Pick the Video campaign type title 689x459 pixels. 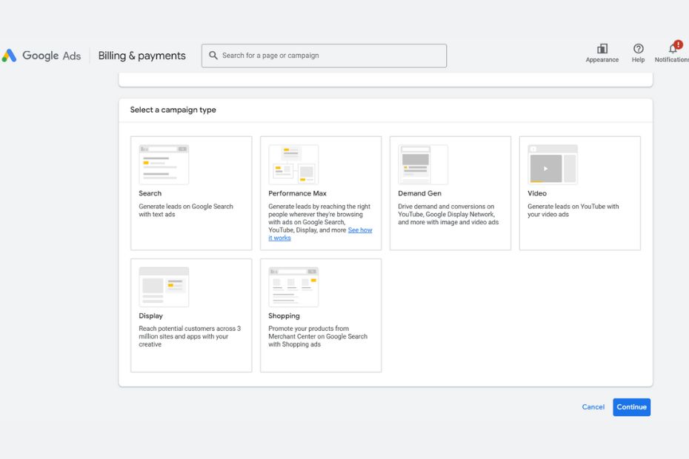click(x=537, y=193)
